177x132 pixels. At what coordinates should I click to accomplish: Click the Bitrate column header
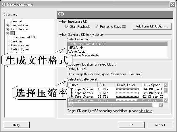coord(83,85)
